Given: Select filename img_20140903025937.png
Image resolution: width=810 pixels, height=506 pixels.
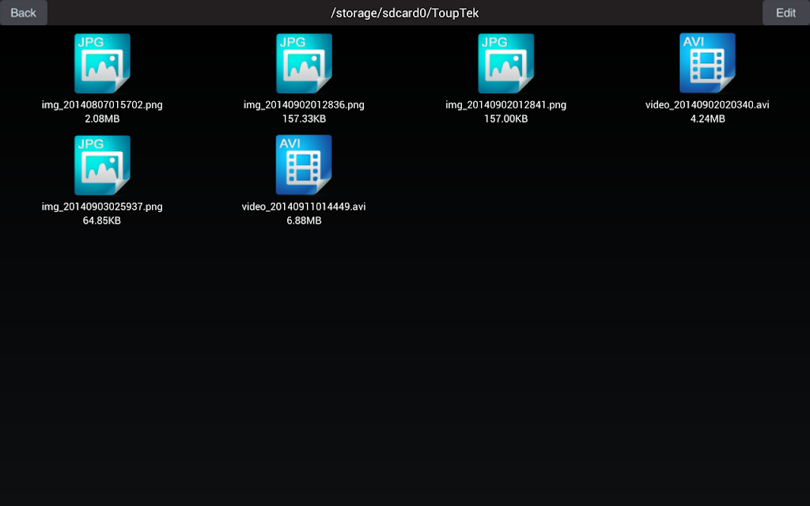Looking at the screenshot, I should (x=102, y=206).
